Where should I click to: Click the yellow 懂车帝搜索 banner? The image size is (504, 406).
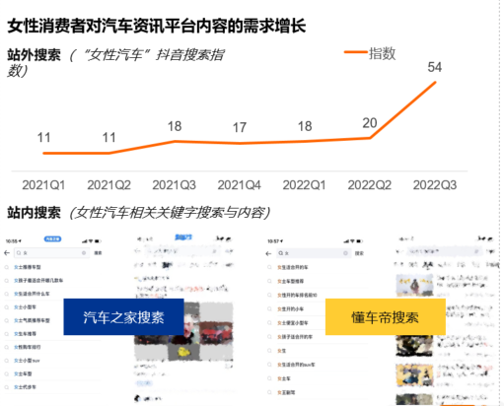click(386, 317)
